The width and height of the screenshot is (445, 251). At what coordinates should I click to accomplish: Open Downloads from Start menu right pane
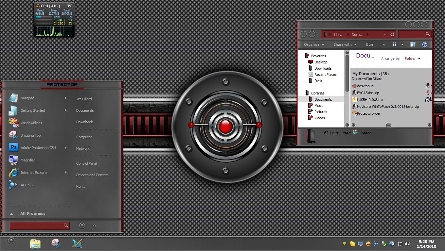pyautogui.click(x=85, y=122)
